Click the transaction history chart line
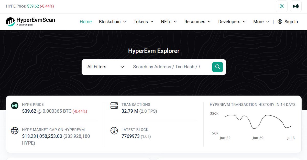 [x=258, y=121]
